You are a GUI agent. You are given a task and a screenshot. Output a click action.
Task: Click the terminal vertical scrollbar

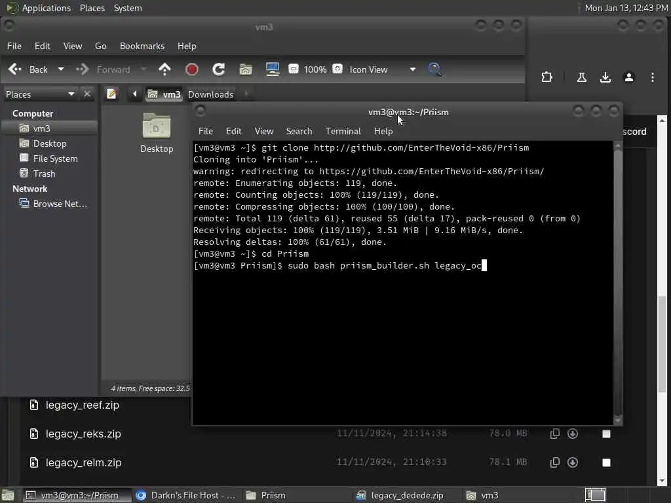[x=617, y=283]
